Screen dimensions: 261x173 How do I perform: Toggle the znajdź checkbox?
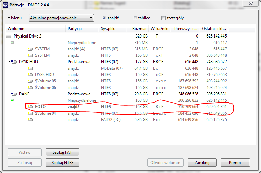(104, 18)
